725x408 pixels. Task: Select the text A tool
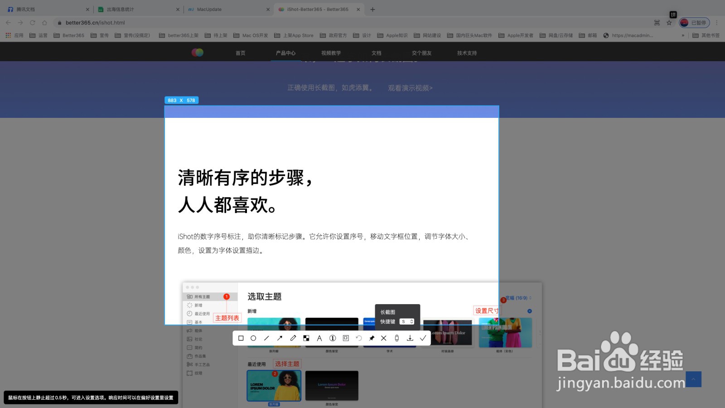[x=319, y=338]
